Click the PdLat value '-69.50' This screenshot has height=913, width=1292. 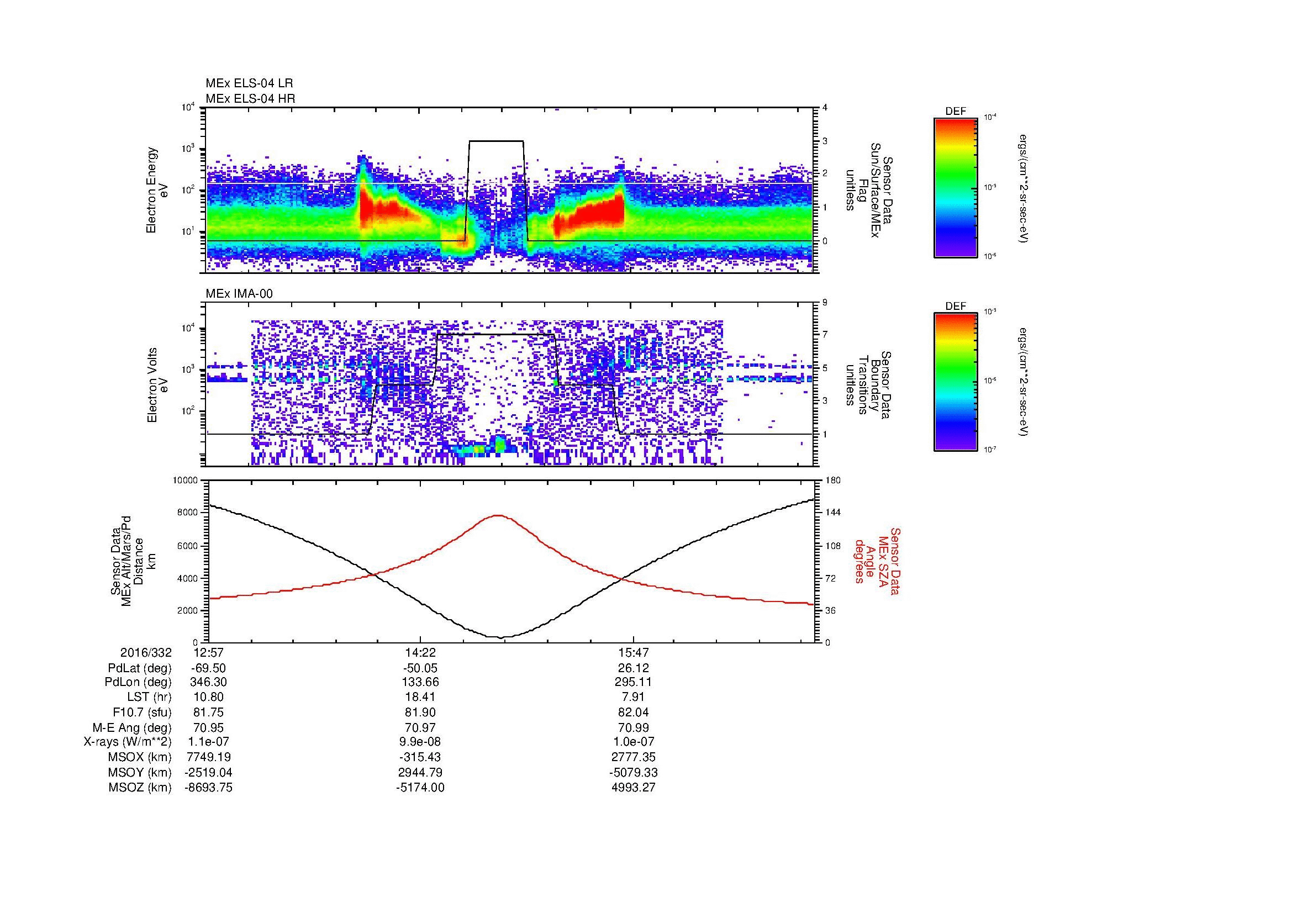208,668
